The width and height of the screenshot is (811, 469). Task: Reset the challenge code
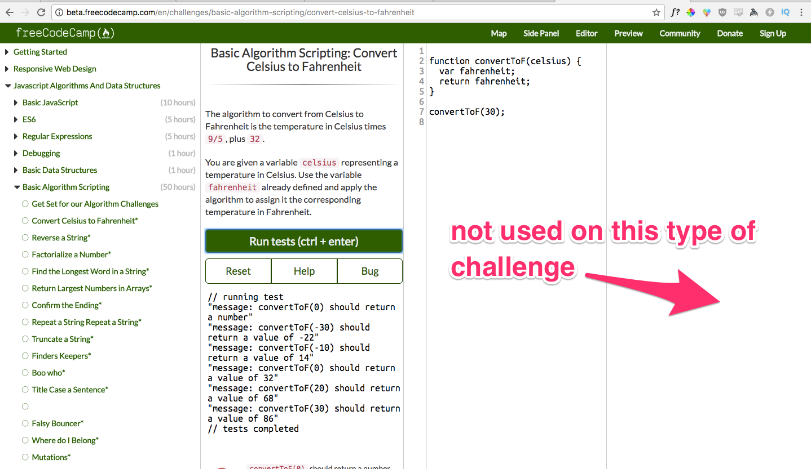tap(238, 271)
